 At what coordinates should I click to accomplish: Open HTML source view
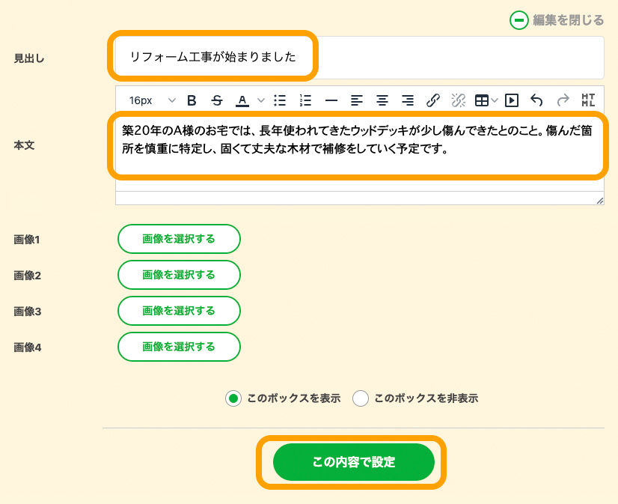(x=588, y=100)
